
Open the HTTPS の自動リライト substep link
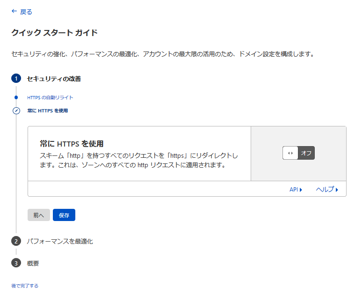pyautogui.click(x=50, y=97)
